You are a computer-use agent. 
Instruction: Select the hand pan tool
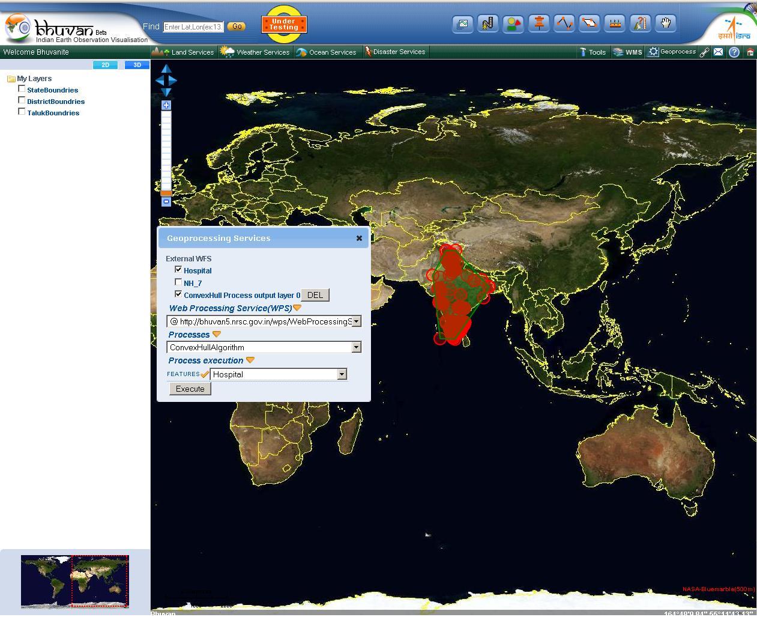[666, 24]
